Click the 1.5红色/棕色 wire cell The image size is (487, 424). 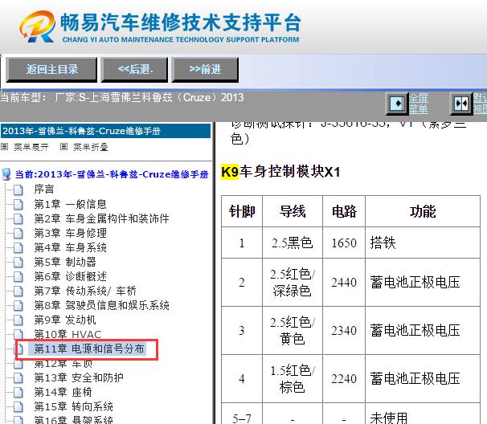[x=293, y=379]
